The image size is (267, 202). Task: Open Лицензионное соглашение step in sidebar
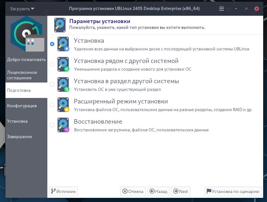coord(22,75)
